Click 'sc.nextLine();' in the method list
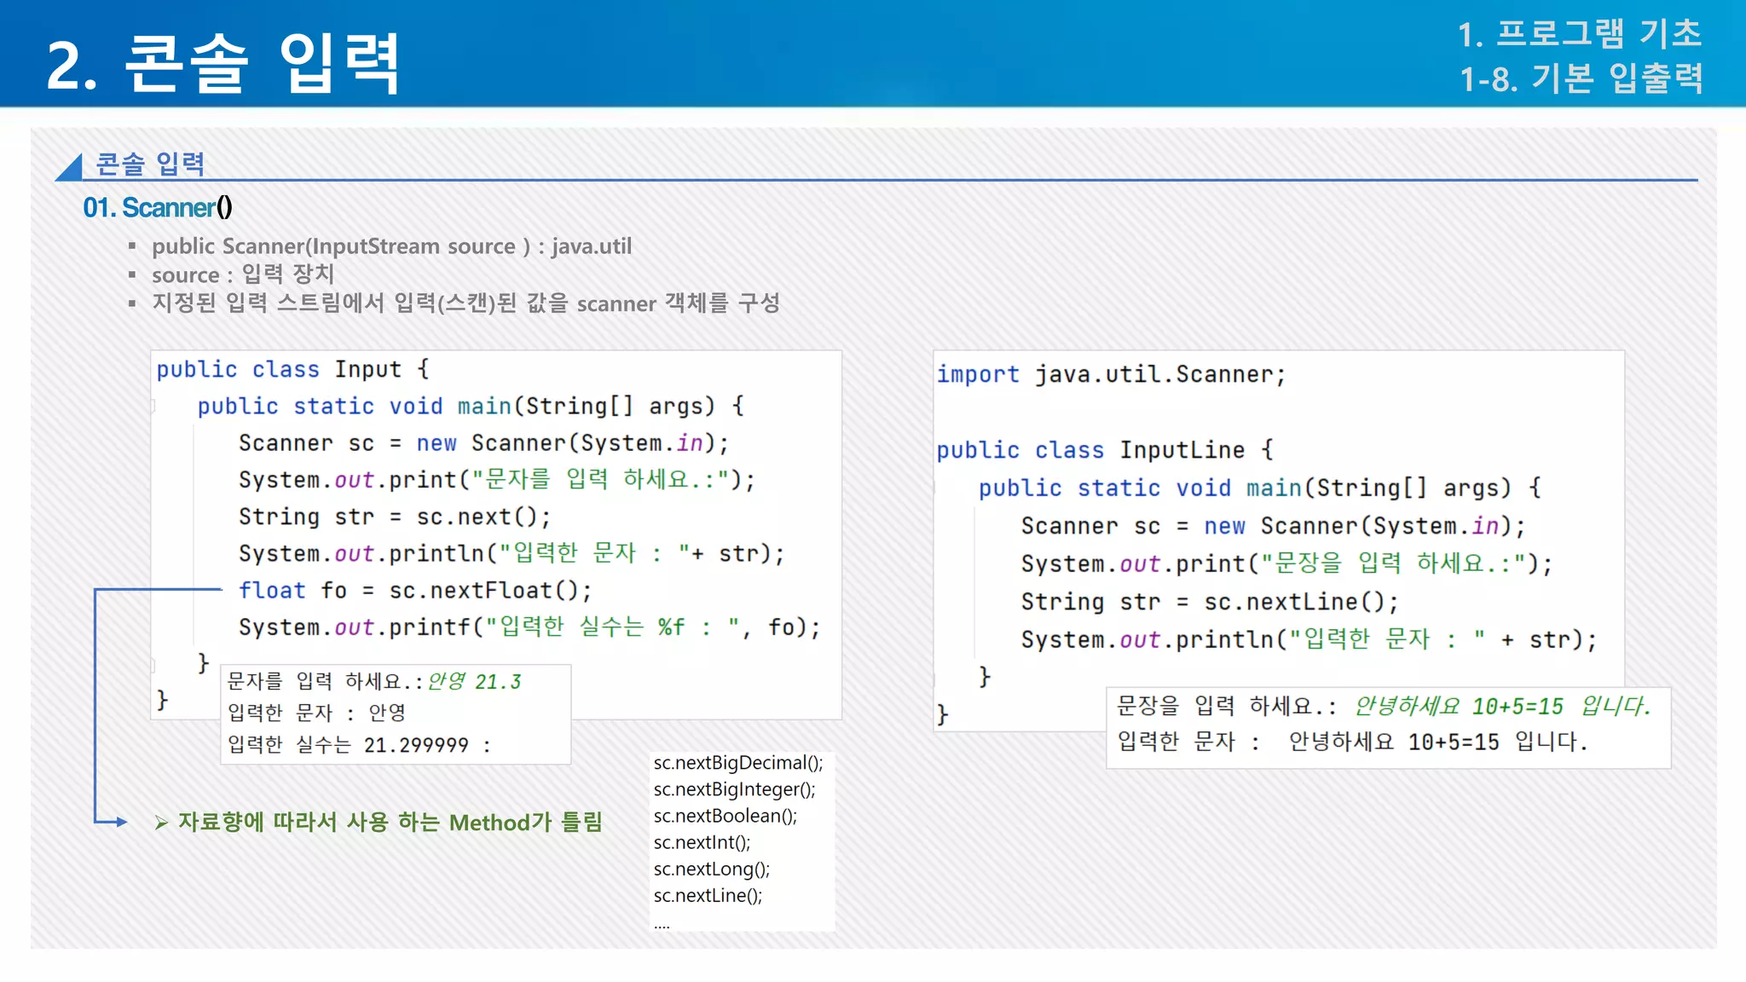 (708, 895)
